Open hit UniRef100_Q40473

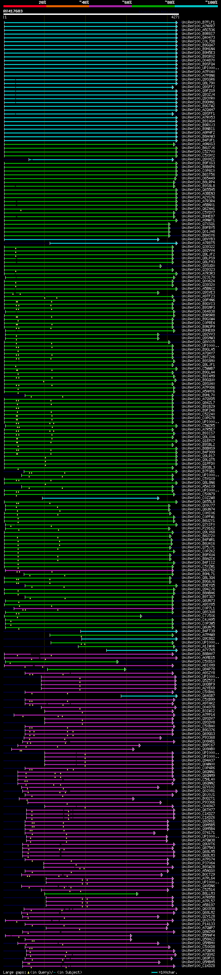tap(198, 37)
